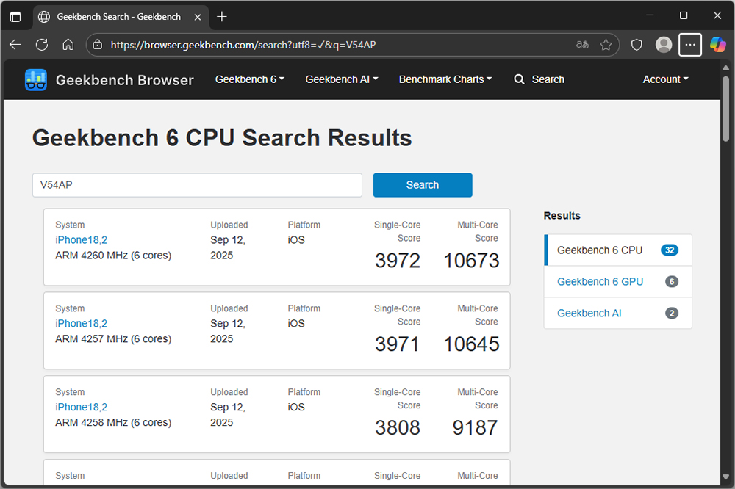Click the 32 results count badge

point(670,250)
